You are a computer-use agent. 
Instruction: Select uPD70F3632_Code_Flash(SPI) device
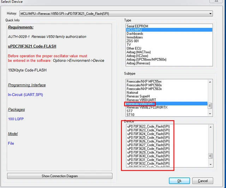click(148, 164)
